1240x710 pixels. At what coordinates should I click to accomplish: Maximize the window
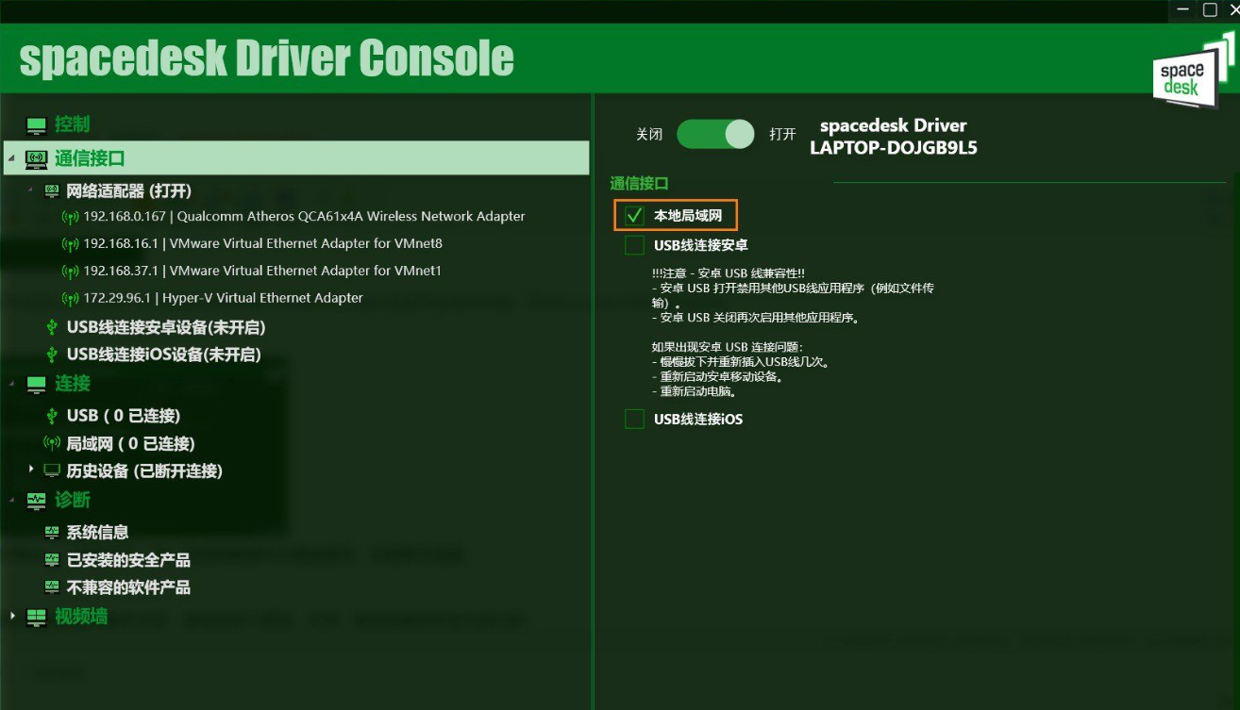coord(1210,9)
